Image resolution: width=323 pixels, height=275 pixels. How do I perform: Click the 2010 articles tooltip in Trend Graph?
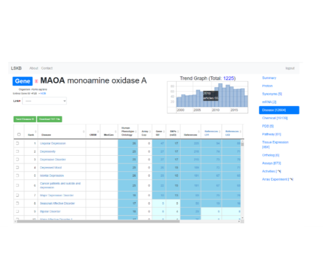point(211,95)
